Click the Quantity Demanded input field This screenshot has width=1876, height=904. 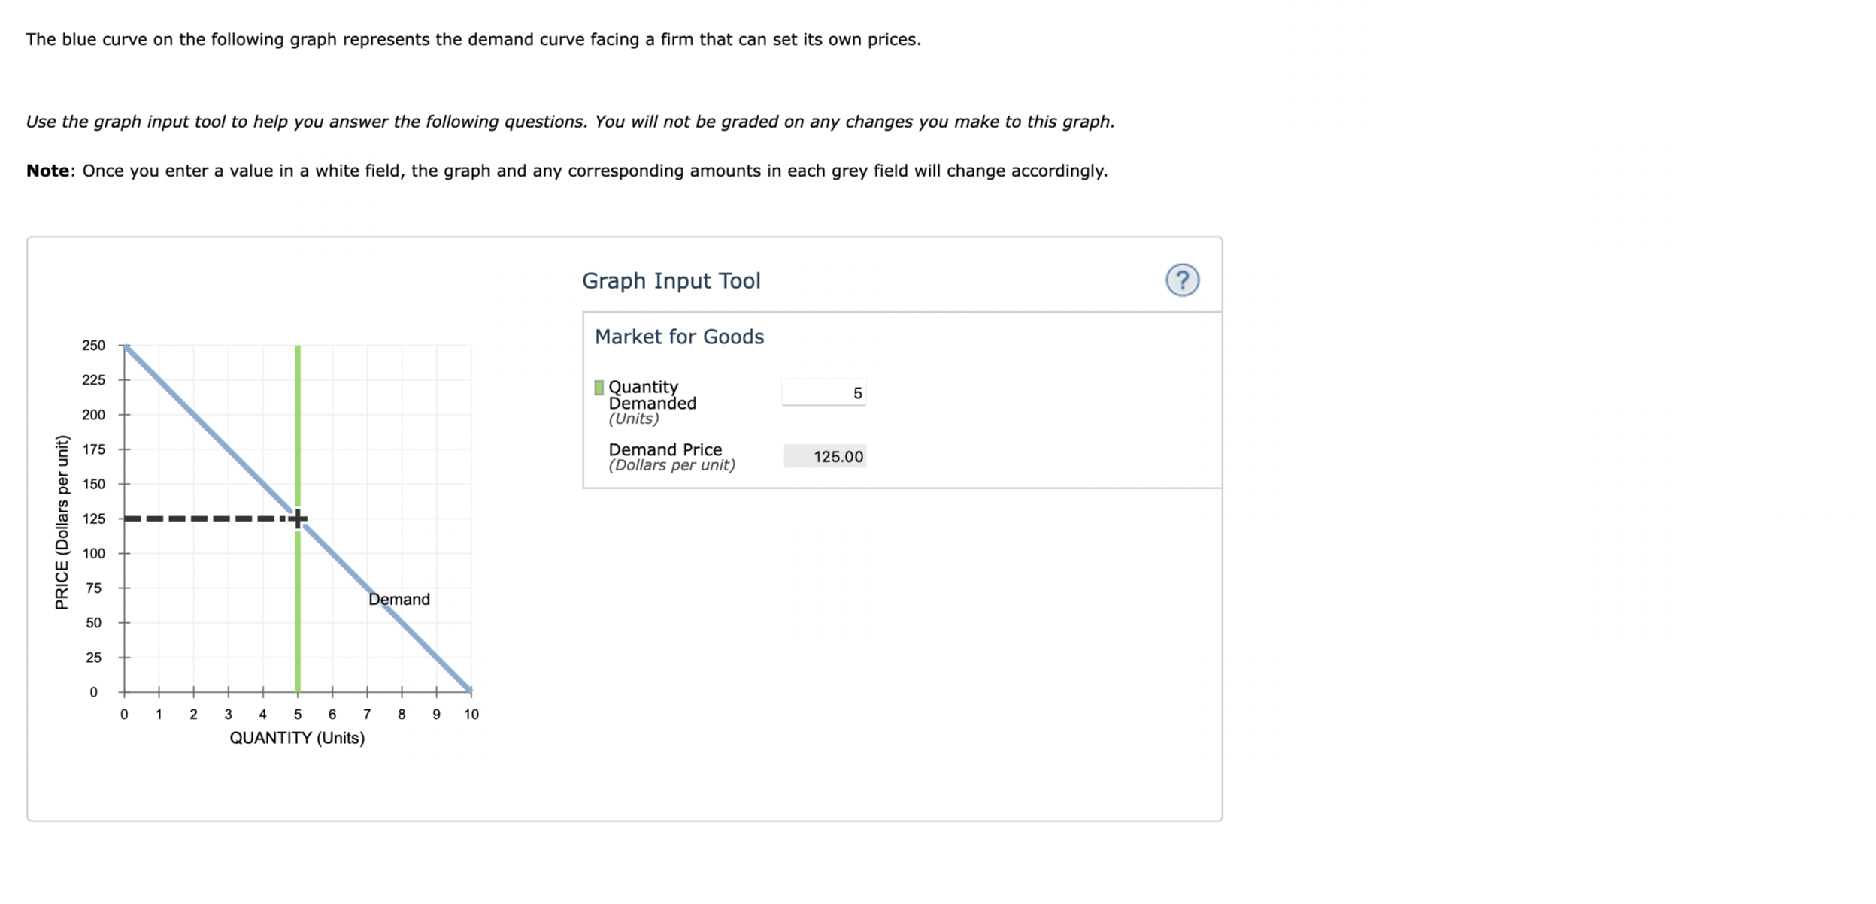823,393
